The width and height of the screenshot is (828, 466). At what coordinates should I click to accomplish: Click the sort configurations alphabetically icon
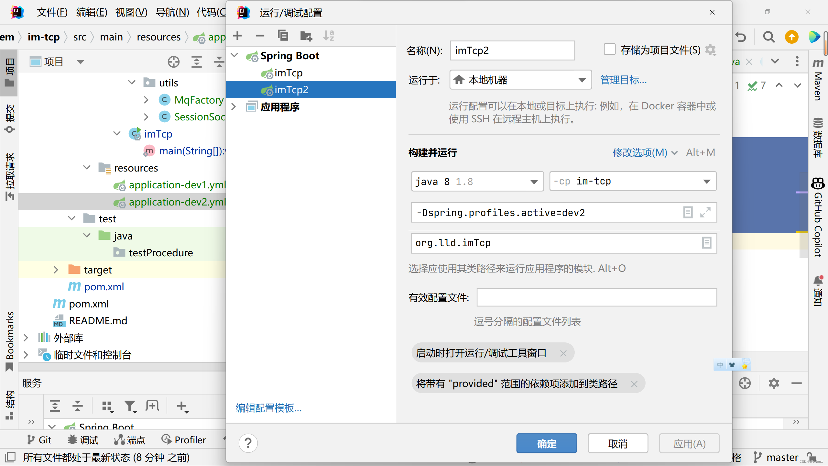click(x=328, y=36)
